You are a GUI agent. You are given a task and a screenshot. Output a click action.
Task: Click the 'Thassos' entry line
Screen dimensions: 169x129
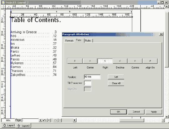[x=34, y=71]
